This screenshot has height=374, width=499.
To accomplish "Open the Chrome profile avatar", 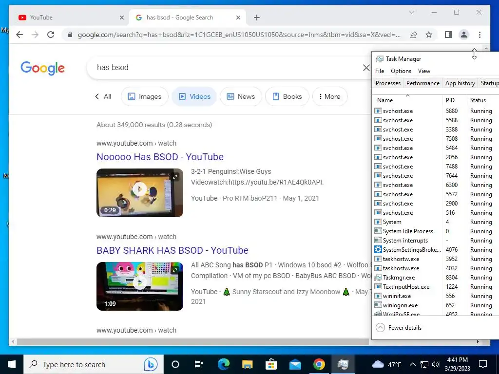I will tap(464, 35).
